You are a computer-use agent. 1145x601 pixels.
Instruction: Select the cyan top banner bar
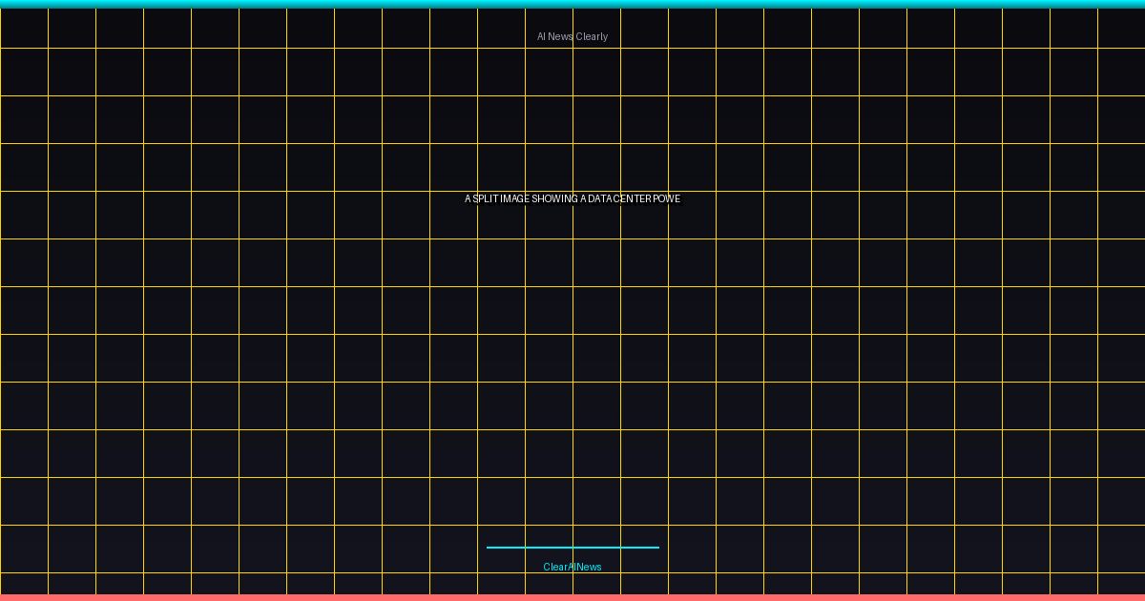[572, 3]
